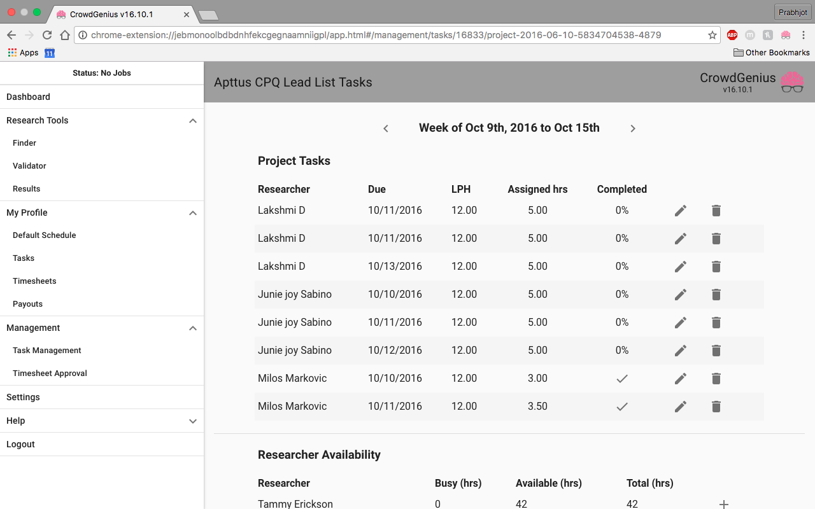Click browser back button
Image resolution: width=815 pixels, height=509 pixels.
[11, 35]
